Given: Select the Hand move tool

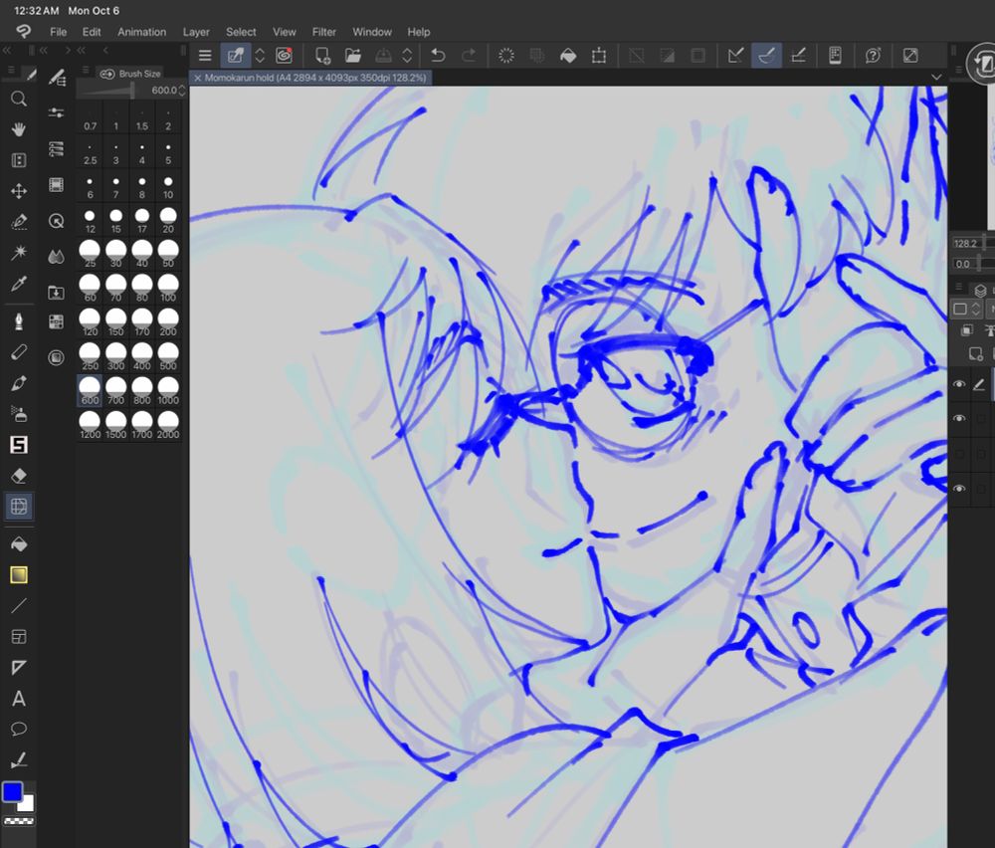Looking at the screenshot, I should [x=18, y=129].
